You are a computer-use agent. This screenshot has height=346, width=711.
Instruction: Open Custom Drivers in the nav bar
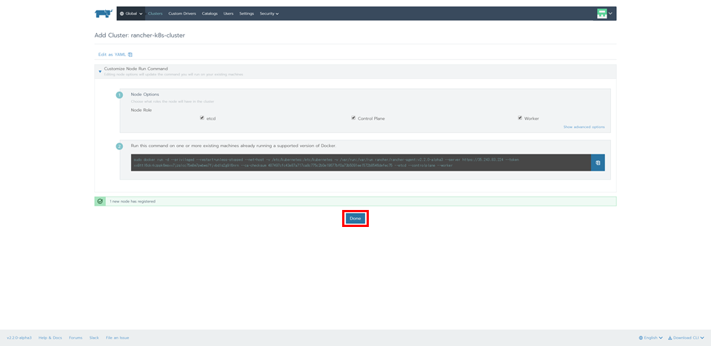[x=182, y=13]
